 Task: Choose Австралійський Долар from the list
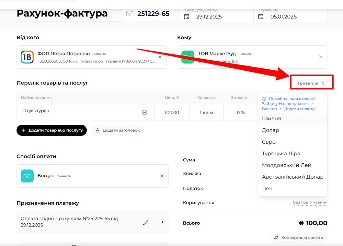tap(292, 177)
